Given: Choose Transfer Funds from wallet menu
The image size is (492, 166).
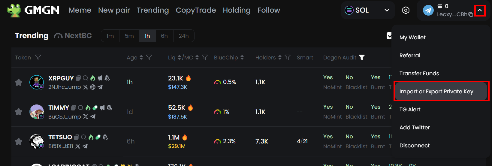Looking at the screenshot, I should 419,74.
